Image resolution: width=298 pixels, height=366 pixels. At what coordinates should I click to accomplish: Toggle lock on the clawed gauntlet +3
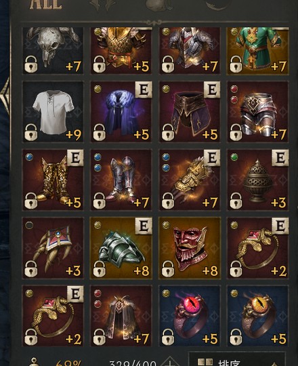click(x=31, y=269)
